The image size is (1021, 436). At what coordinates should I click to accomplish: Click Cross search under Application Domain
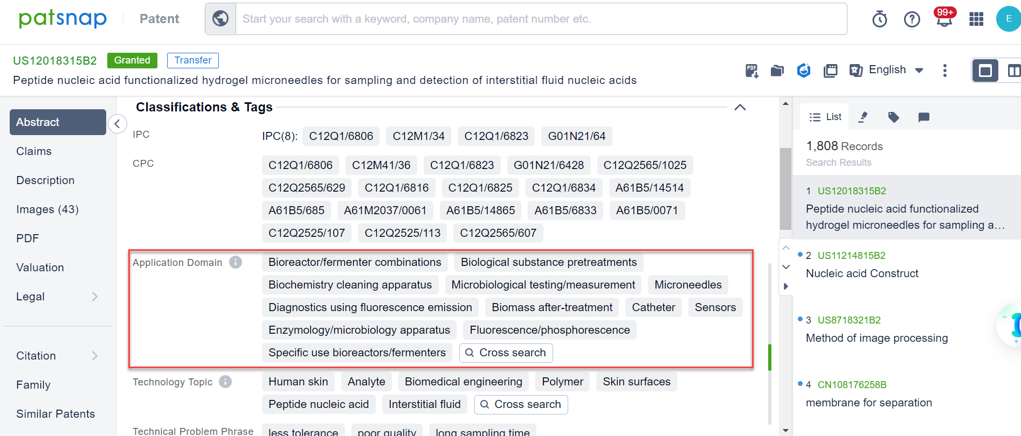pyautogui.click(x=506, y=353)
